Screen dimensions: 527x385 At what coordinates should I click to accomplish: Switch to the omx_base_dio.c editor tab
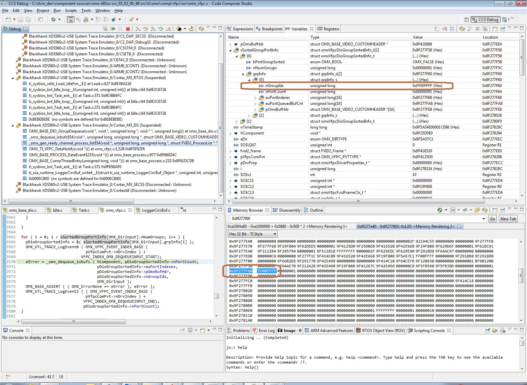click(22, 210)
